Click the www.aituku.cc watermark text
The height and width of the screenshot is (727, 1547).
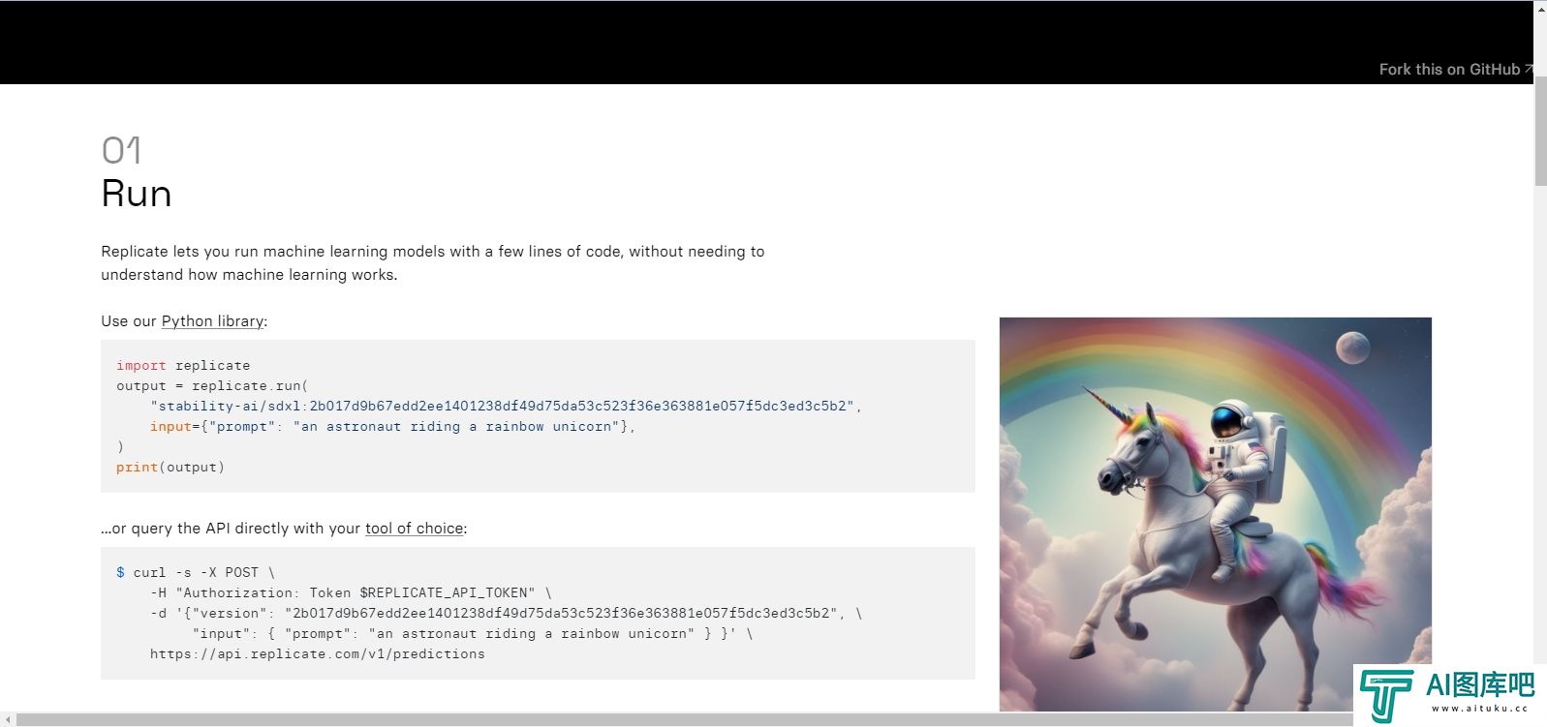click(x=1479, y=709)
